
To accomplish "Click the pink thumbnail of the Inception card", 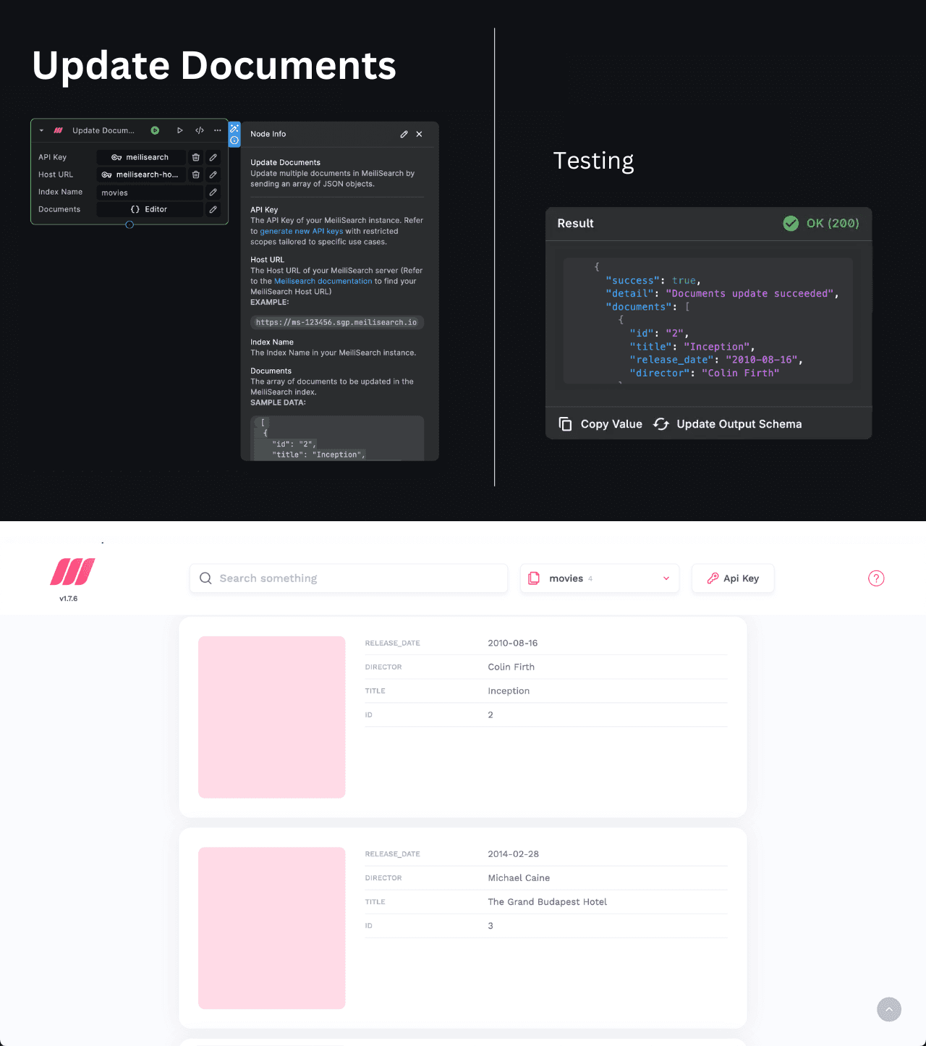I will [272, 717].
